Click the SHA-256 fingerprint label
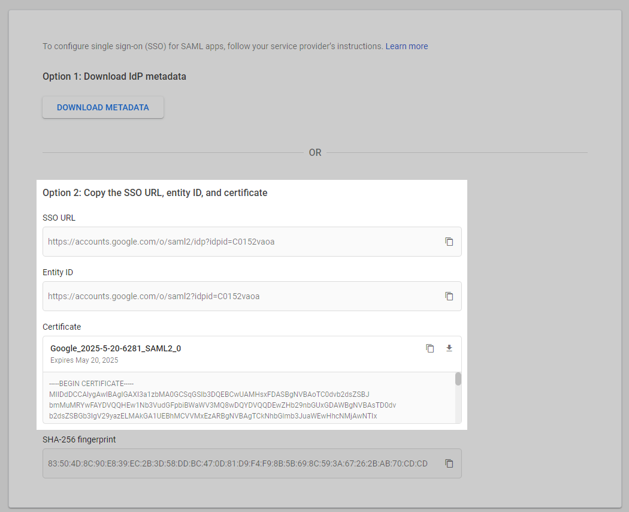Screen dimensions: 629x512 click(79, 439)
